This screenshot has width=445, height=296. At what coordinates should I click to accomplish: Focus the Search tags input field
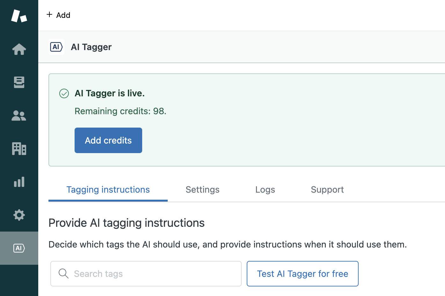coord(153,274)
